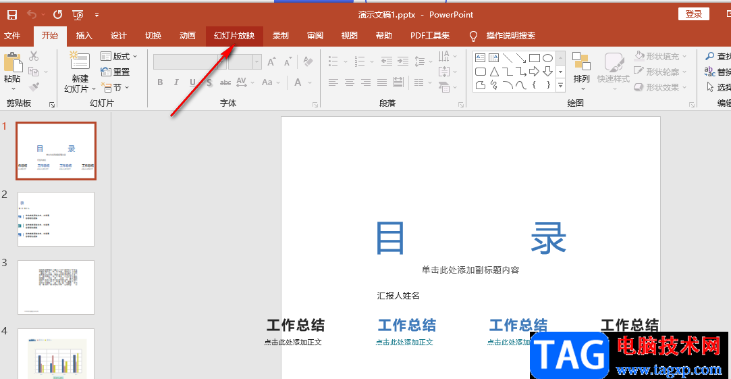This screenshot has height=379, width=731.
Task: Click the Decrease Font Size icon
Action: pos(288,61)
